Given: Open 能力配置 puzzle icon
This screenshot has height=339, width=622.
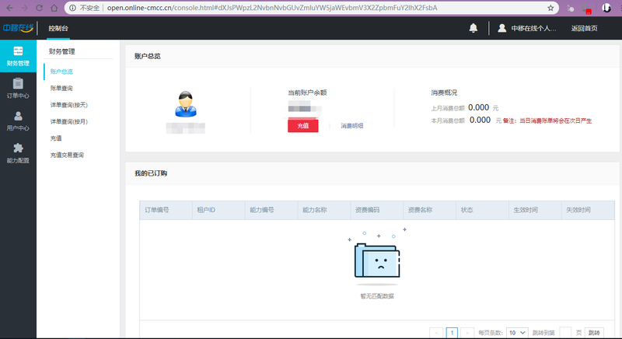Looking at the screenshot, I should tap(17, 153).
